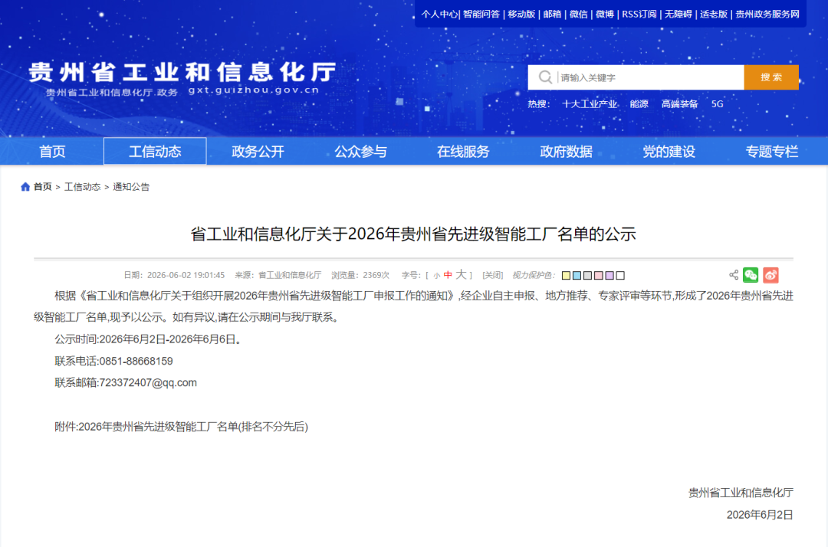Viewport: 828px width, 547px height.
Task: Open the 政府数据 navigation tab
Action: click(x=566, y=152)
